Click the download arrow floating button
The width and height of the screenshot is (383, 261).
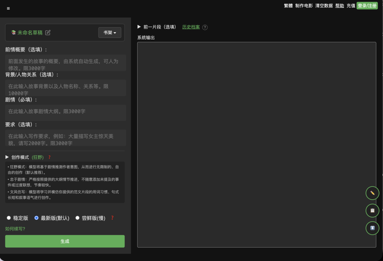pos(372,228)
